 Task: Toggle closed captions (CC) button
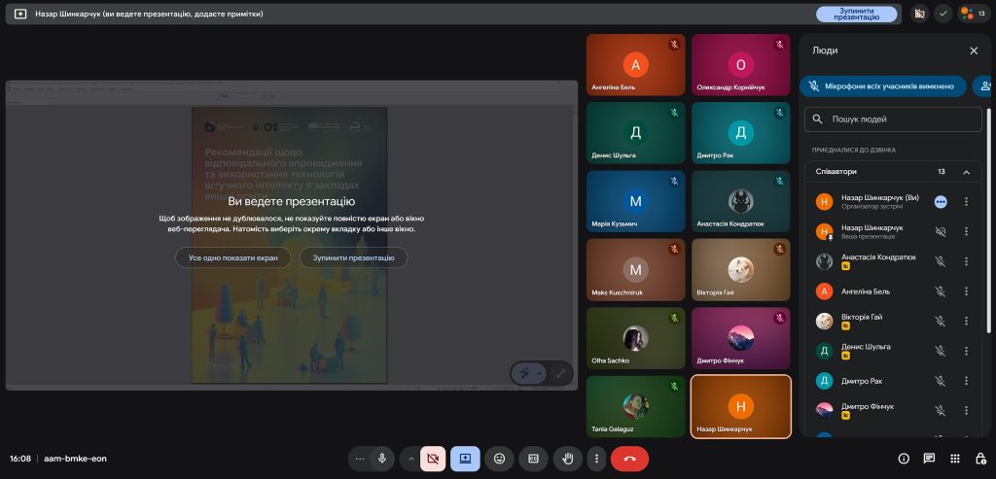coord(533,458)
